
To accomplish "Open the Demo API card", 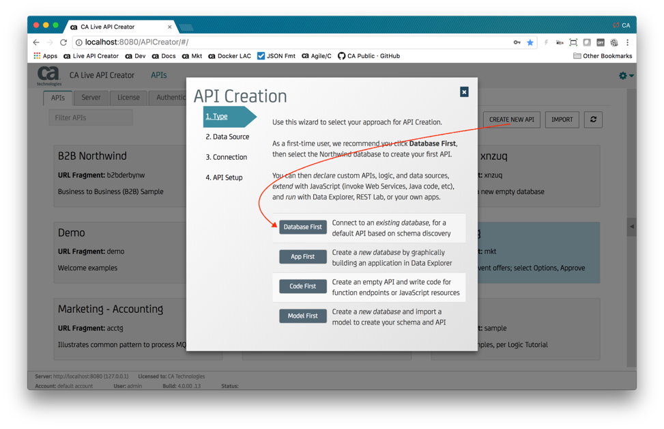I will point(121,253).
